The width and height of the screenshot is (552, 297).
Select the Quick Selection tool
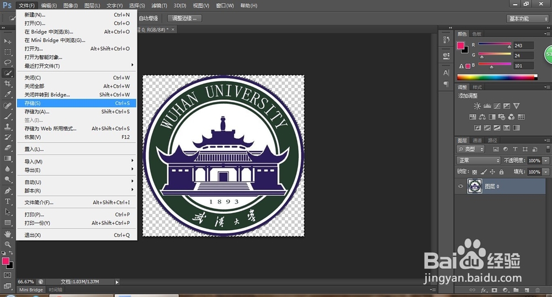point(7,73)
